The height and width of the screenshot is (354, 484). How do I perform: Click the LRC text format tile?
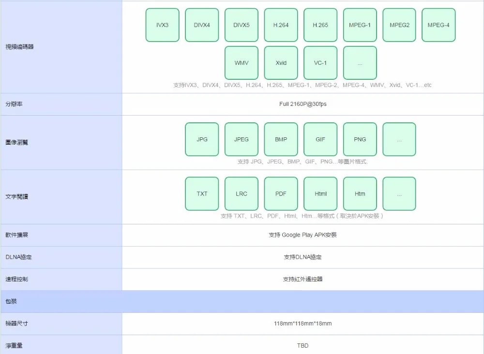coord(242,193)
